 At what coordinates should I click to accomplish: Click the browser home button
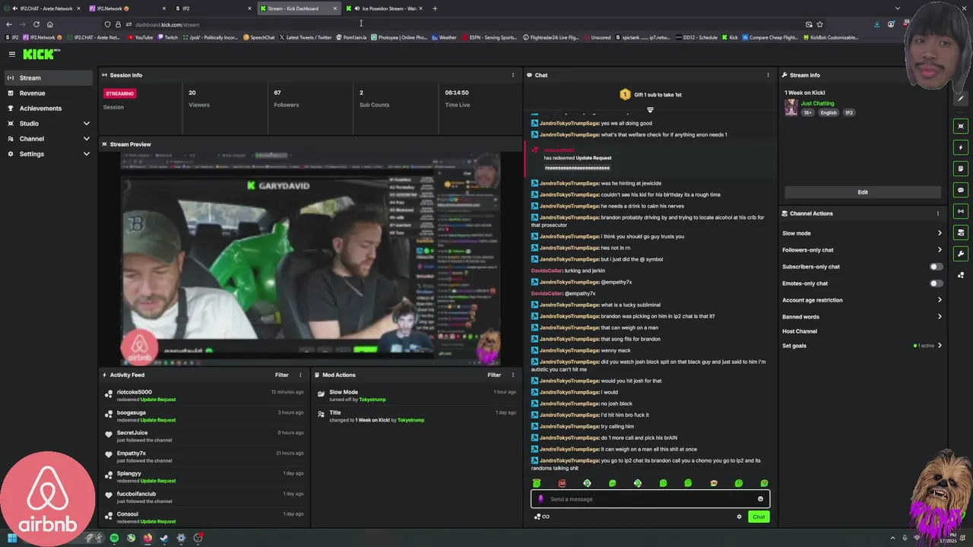point(50,24)
